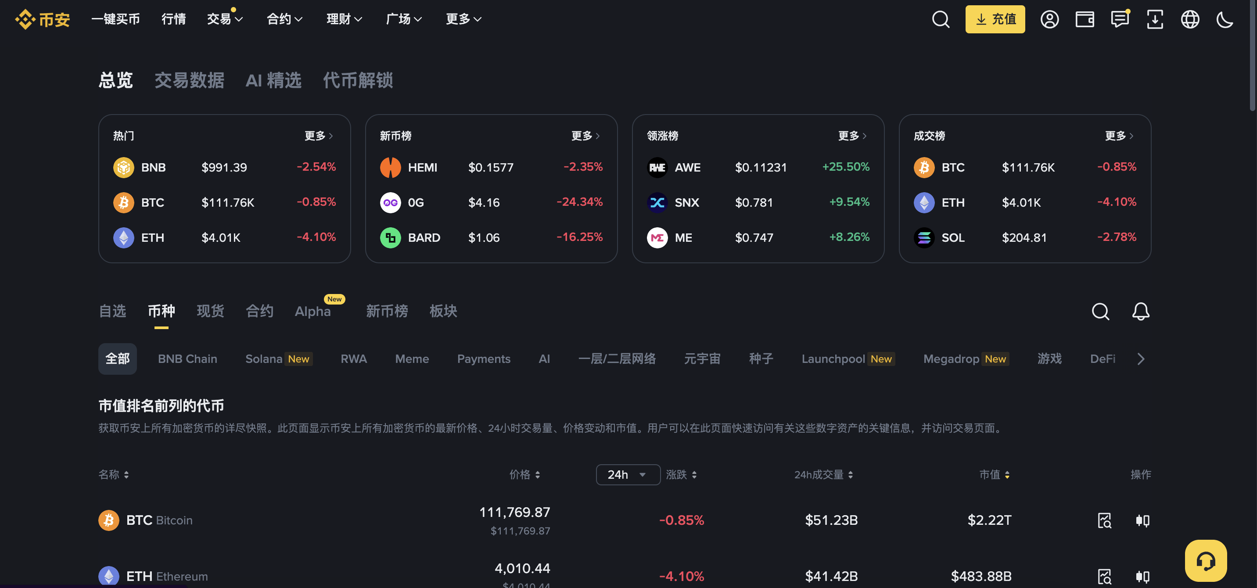Sort the table by 涨跌
Image resolution: width=1257 pixels, height=588 pixels.
(681, 474)
